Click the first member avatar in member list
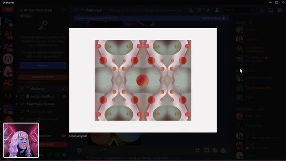The image size is (286, 161). (240, 30)
